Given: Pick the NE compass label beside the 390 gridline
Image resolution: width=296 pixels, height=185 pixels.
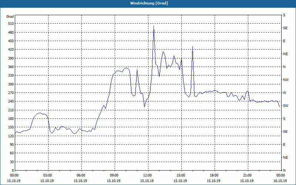Looking at the screenshot, I should point(286,54).
